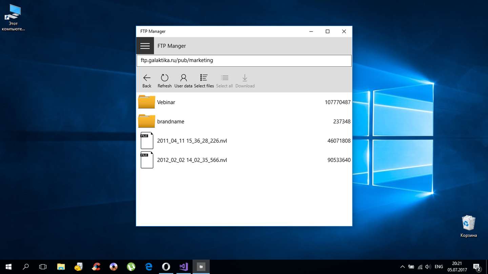Open Microsoft Edge from the taskbar
488x274 pixels.
pos(148,267)
